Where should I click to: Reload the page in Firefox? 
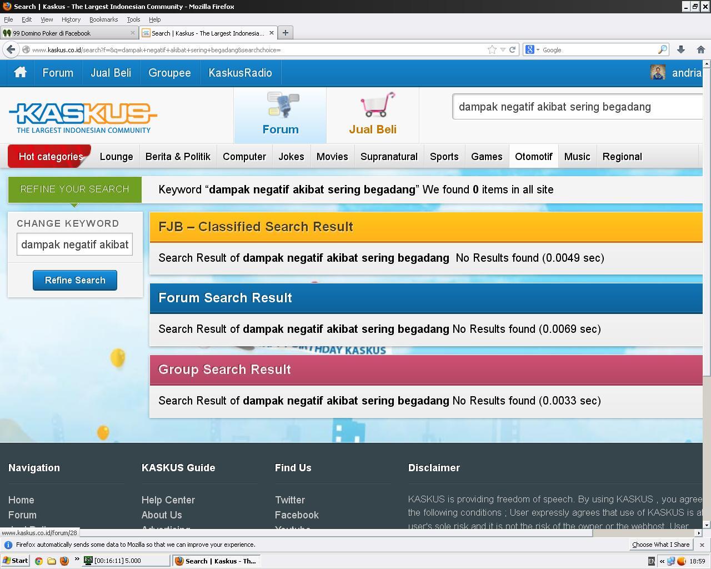[x=513, y=49]
